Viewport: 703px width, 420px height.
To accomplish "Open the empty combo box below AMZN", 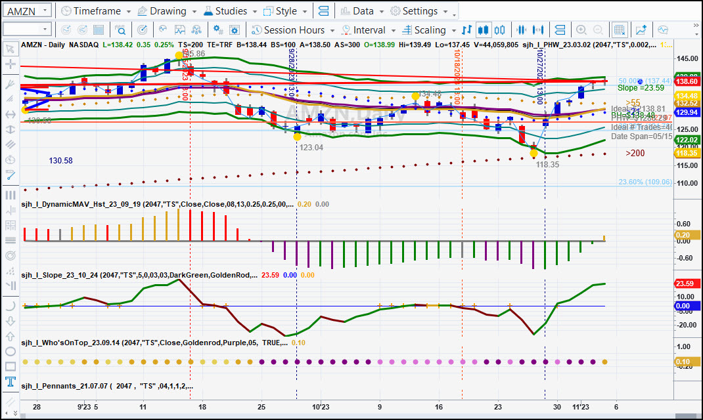I will [x=27, y=30].
